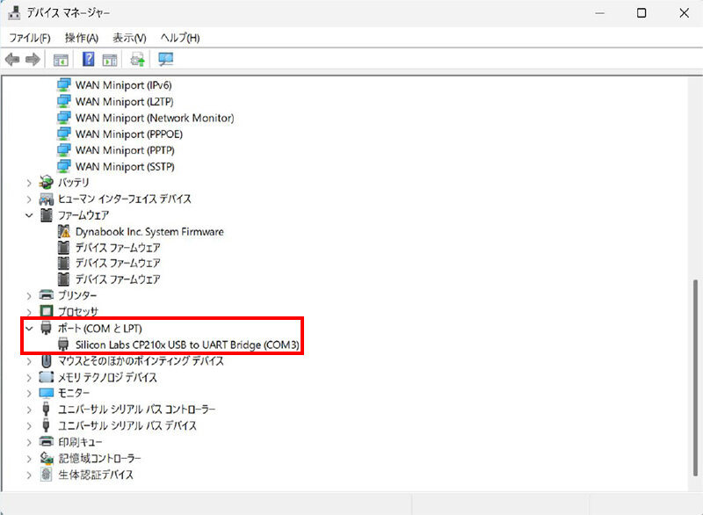
Task: Expand the プリンター category
Action: pyautogui.click(x=30, y=295)
